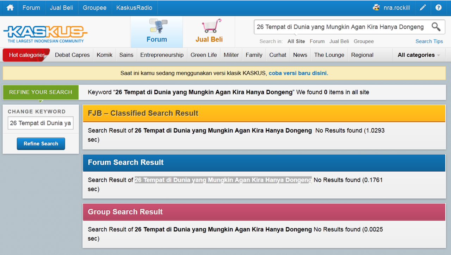Open the Forum section tab
This screenshot has width=451, height=255.
[x=157, y=32]
